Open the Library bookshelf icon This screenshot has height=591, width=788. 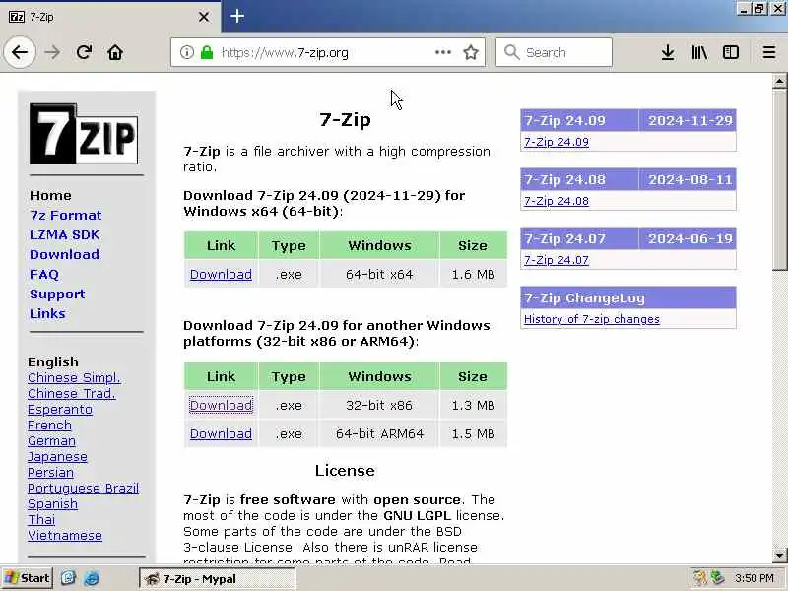coord(699,52)
